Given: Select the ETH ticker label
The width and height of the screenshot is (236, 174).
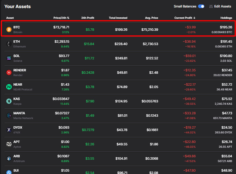Looking at the screenshot, I should 16,41.
